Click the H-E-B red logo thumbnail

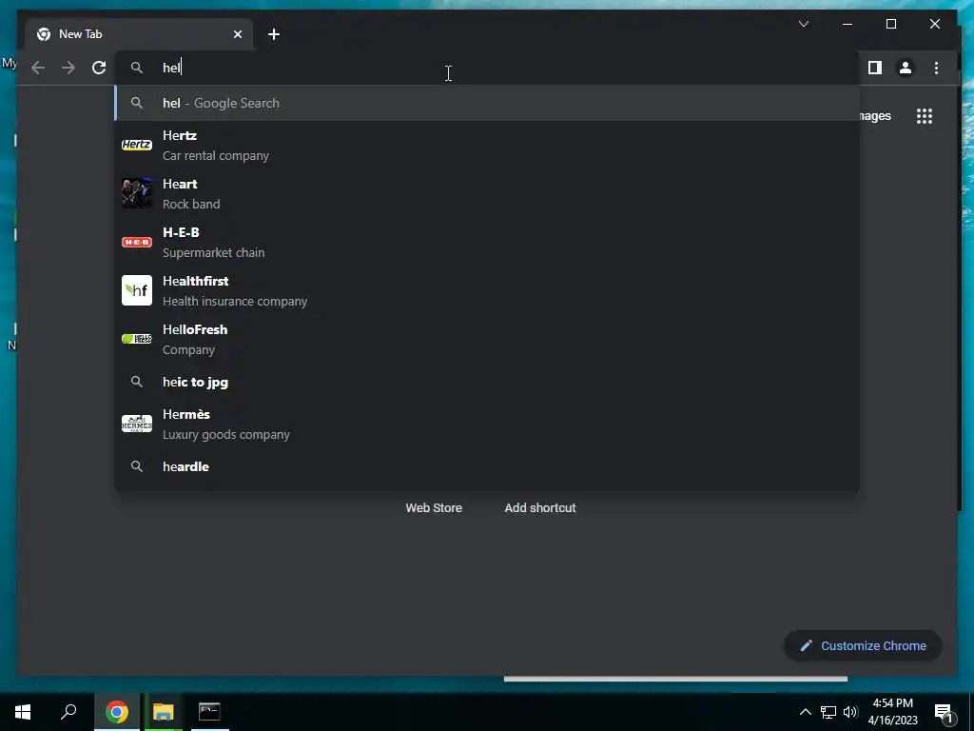coord(137,242)
